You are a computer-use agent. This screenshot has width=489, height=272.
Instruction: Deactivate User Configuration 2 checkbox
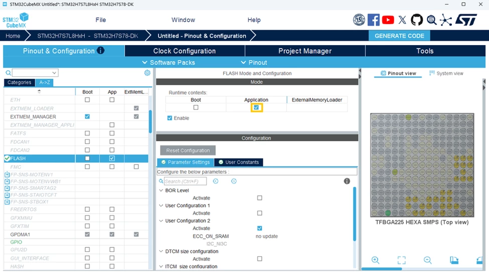259,228
